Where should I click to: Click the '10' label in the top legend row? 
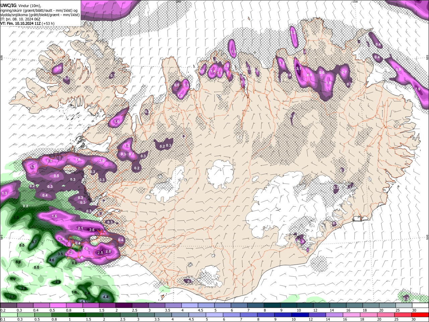[299, 310]
